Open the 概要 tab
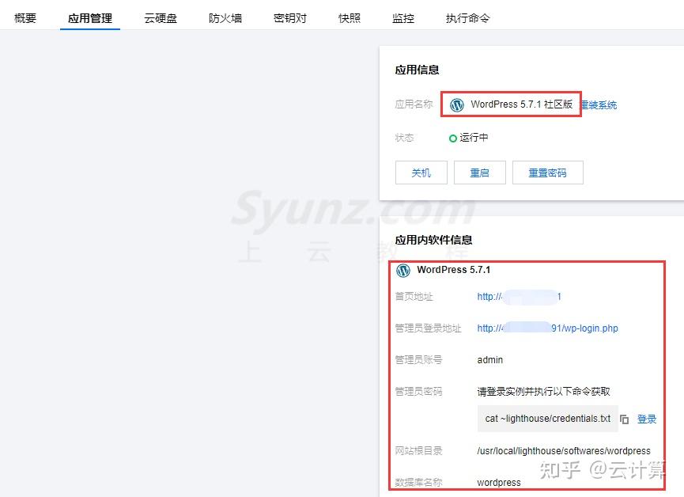Screen dimensions: 684x497 tap(25, 18)
